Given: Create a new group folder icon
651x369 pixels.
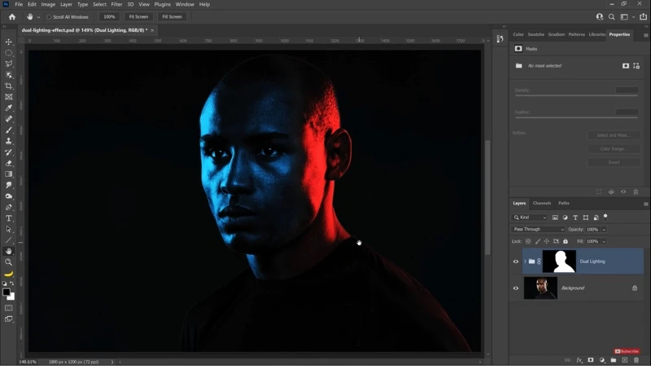Looking at the screenshot, I should pos(614,360).
